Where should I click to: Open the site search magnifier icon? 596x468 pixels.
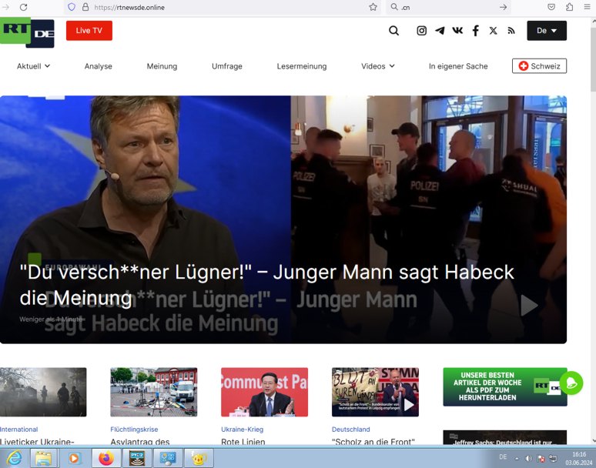pos(393,31)
